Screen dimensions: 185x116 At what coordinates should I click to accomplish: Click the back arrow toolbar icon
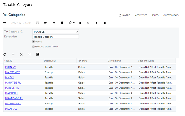click(5, 23)
